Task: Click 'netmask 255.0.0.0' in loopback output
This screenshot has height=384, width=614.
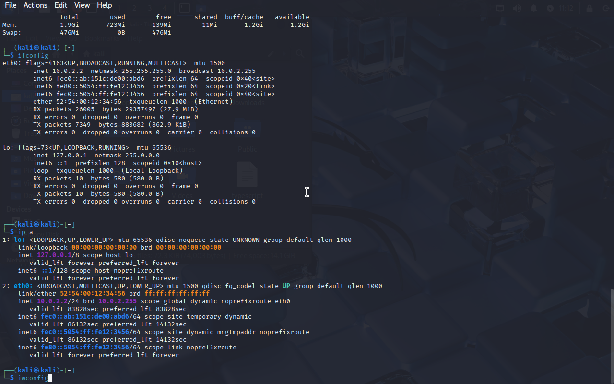Action: [127, 156]
